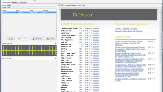
Task: Click the GUI Help question icon
Action: pyautogui.click(x=79, y=5)
